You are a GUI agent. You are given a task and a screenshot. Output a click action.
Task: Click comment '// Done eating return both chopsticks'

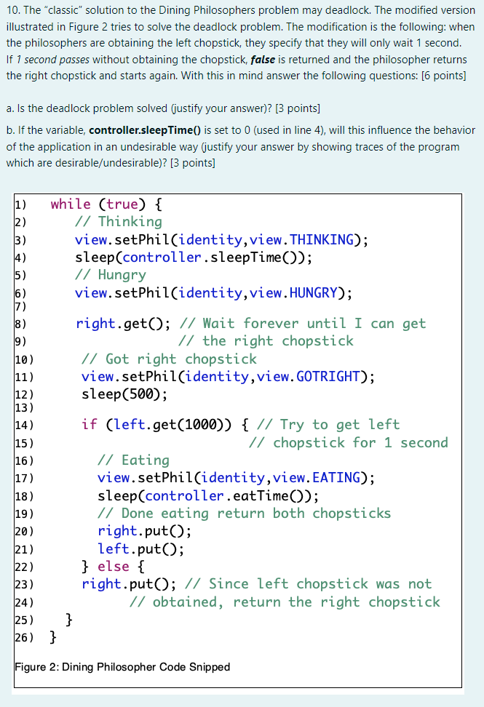tap(244, 513)
